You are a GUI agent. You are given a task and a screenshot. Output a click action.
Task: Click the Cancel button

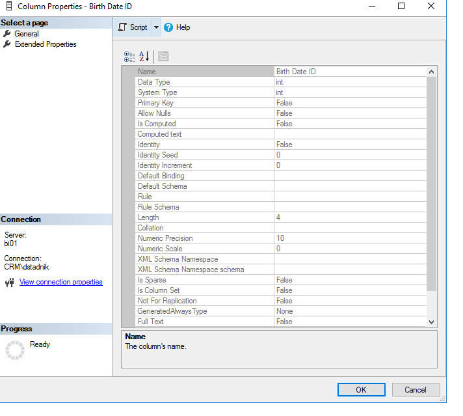(416, 390)
